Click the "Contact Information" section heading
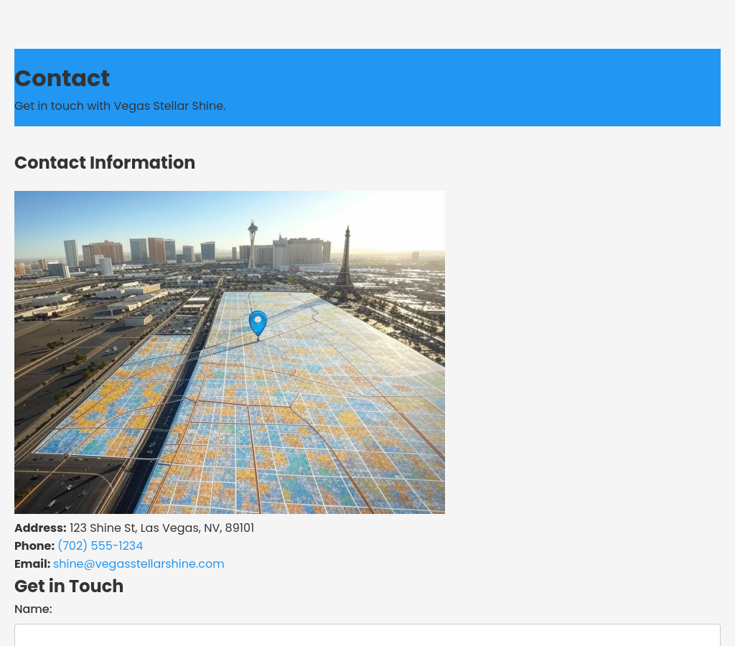735x646 pixels. [x=105, y=163]
